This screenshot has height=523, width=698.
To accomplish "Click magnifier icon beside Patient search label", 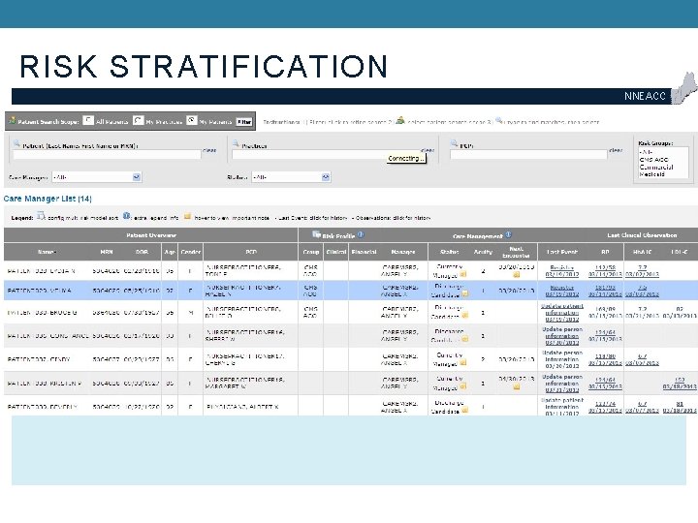I will tap(16, 143).
